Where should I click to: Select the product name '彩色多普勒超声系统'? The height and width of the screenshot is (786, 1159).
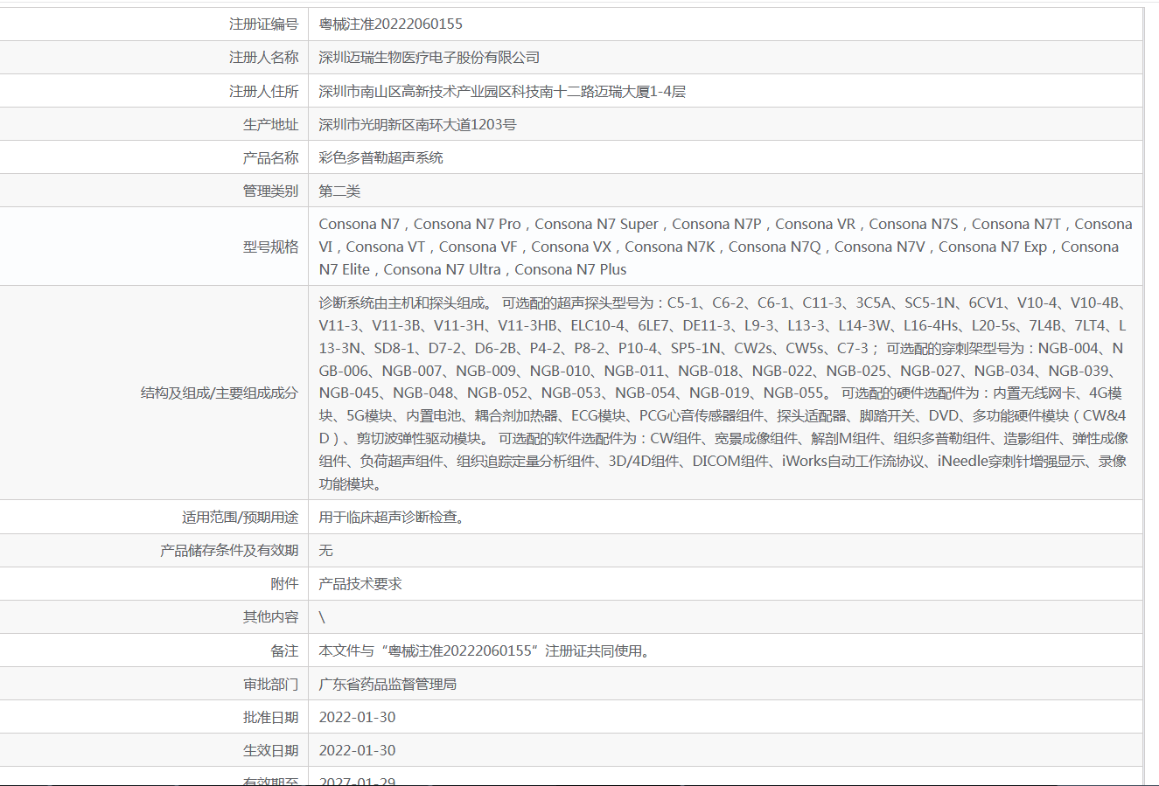pyautogui.click(x=381, y=157)
